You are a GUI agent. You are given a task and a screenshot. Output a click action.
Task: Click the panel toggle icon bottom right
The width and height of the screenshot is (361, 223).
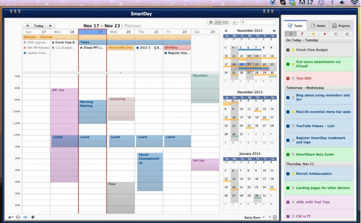pos(275,218)
